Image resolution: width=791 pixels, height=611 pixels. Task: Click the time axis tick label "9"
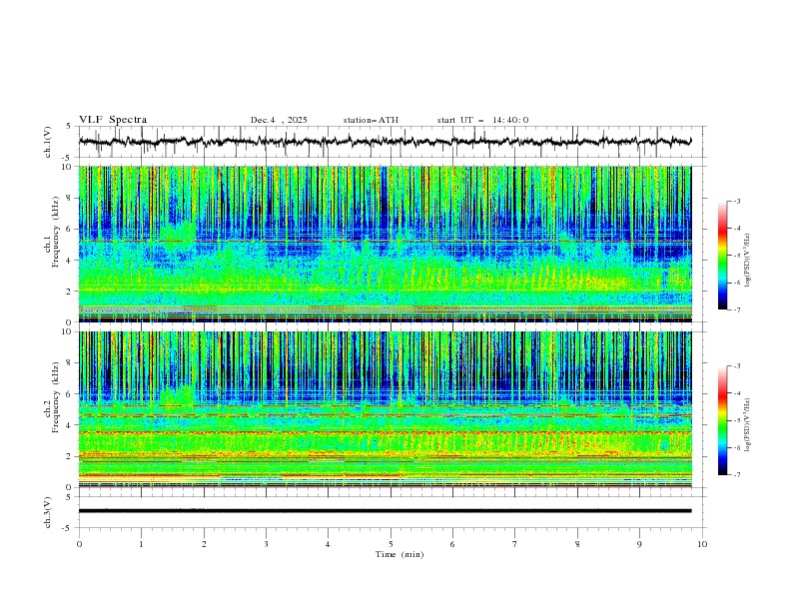[639, 544]
